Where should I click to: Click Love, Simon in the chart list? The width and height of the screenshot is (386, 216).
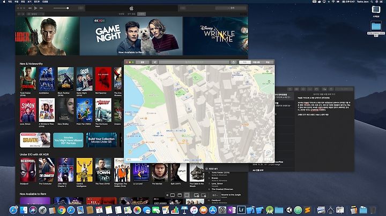pyautogui.click(x=217, y=183)
